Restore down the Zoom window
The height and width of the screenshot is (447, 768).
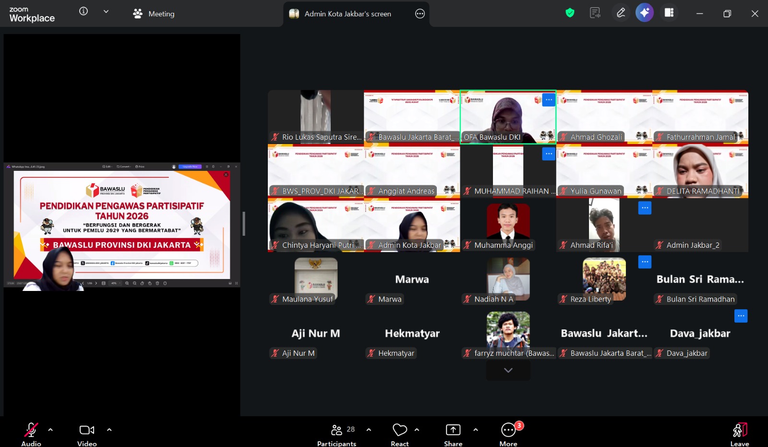(x=727, y=13)
